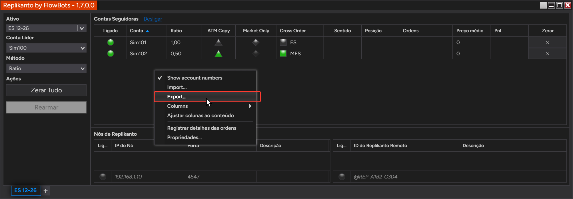This screenshot has width=573, height=199.
Task: Expand the Columns submenu arrow
Action: (250, 106)
